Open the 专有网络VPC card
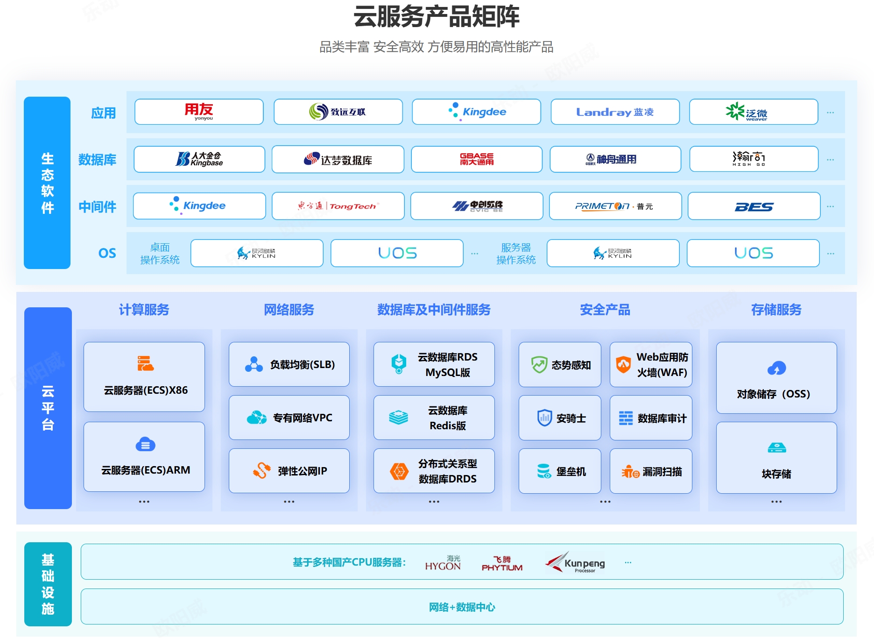The height and width of the screenshot is (638, 874). point(289,418)
